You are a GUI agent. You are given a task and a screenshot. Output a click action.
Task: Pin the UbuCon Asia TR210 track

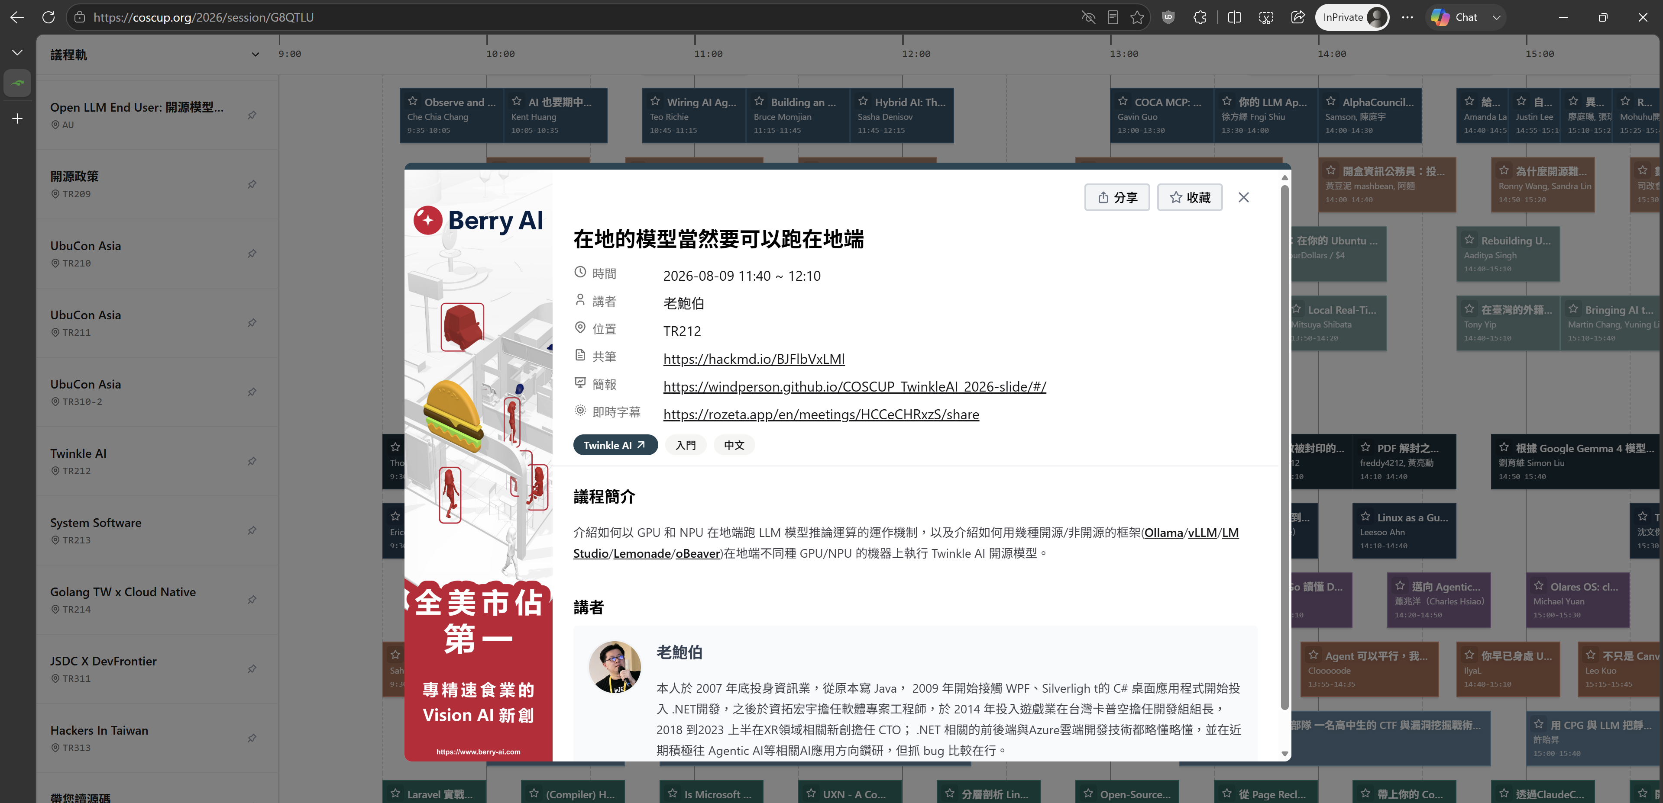(252, 254)
